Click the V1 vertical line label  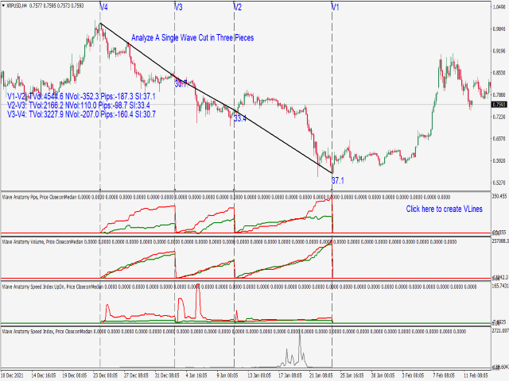335,7
